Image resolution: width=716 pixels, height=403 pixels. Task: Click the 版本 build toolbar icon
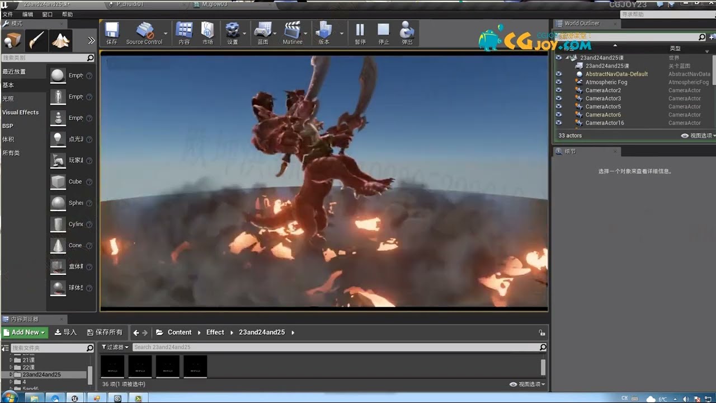tap(324, 34)
